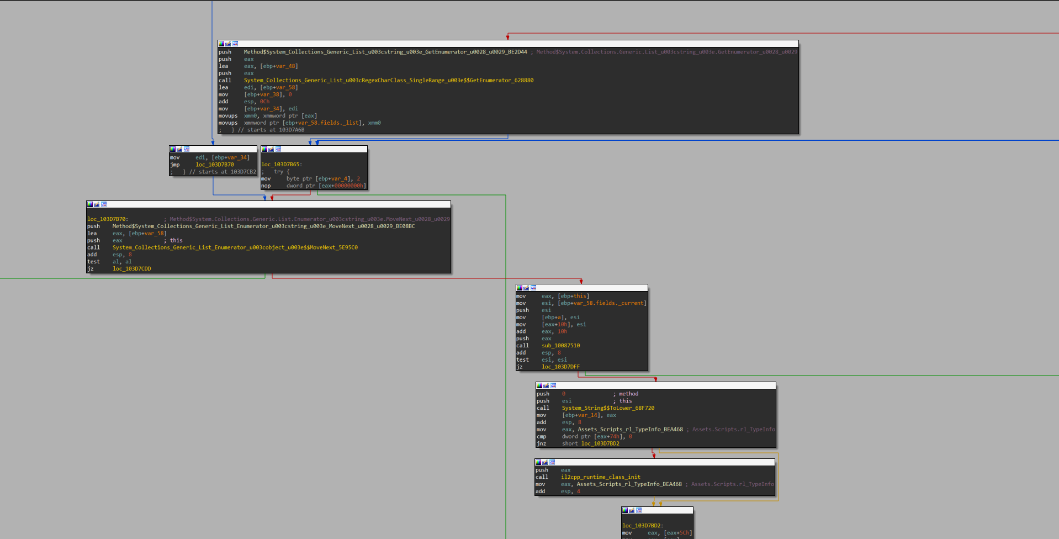Select 'mov eax, [ebp+this]' line

coord(553,296)
